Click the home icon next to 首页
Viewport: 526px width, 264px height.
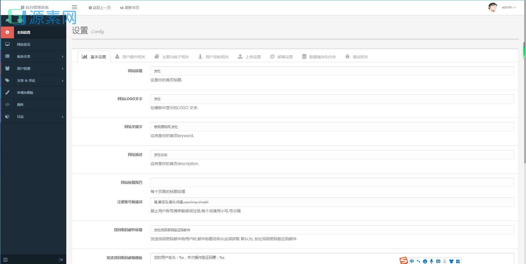[x=7, y=20]
